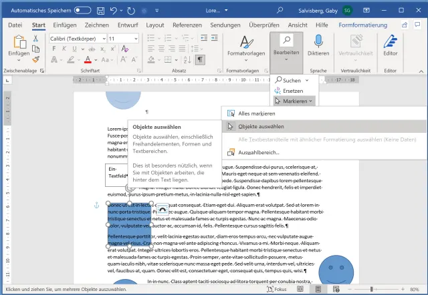
Task: Click the Einfügen clipboard icon
Action: tap(19, 44)
